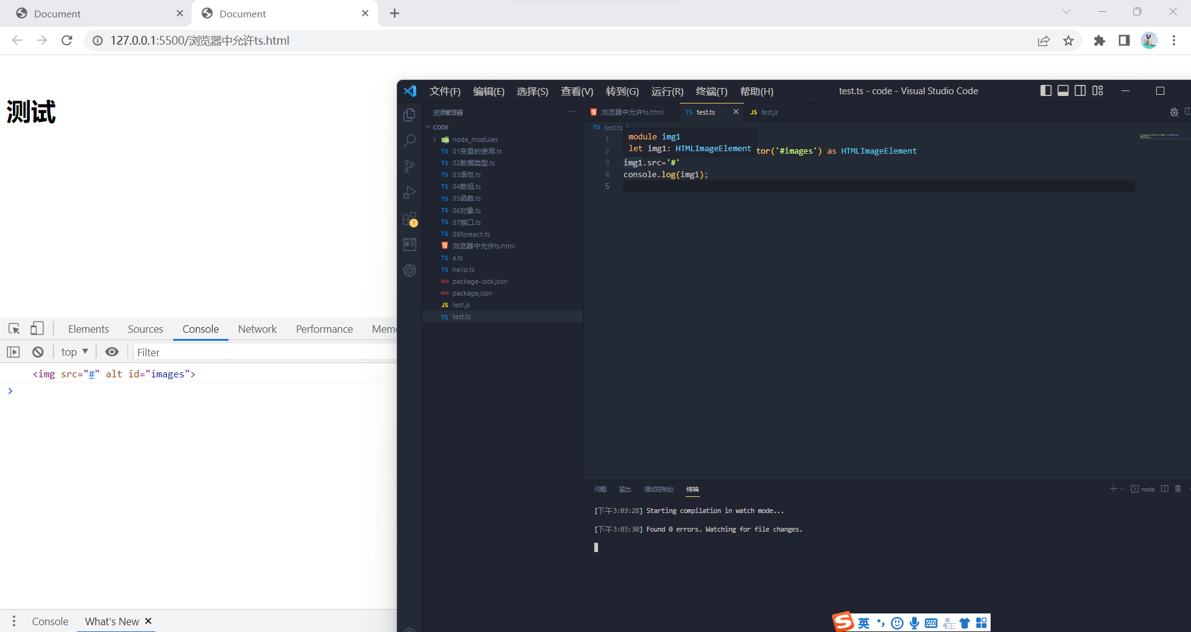The image size is (1191, 632).
Task: Open the Source Control view
Action: (x=409, y=166)
